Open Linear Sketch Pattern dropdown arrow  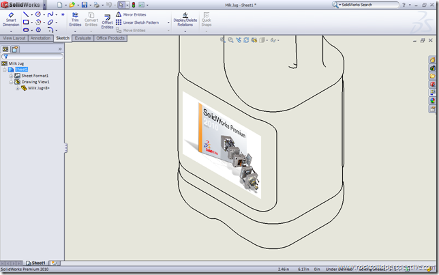pos(168,23)
